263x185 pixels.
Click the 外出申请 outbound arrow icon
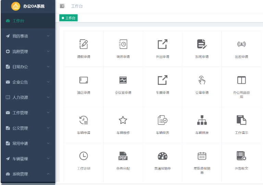coord(163,44)
